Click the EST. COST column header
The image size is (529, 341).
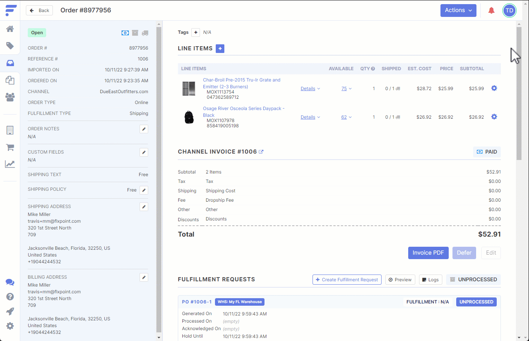coord(419,69)
